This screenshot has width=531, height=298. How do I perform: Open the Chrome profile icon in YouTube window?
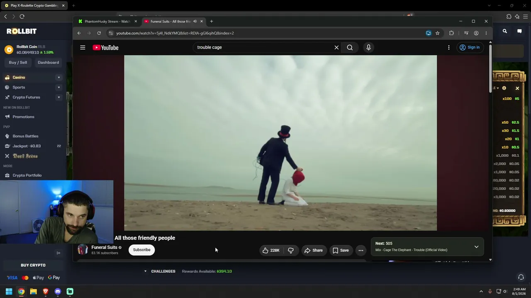476,33
